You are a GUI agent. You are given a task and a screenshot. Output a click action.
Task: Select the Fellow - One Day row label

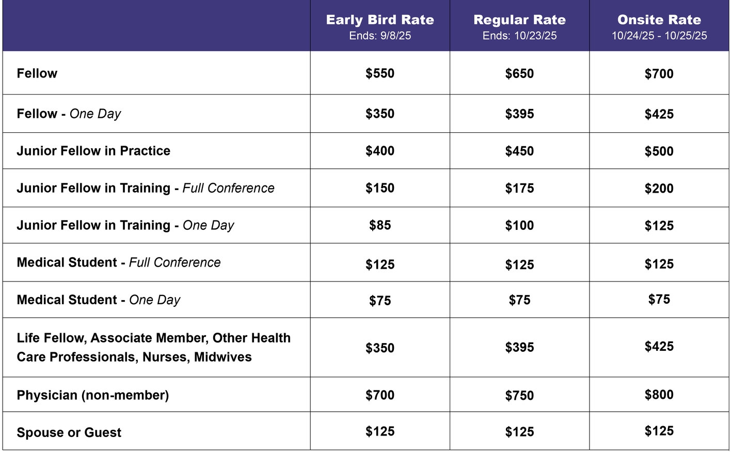tap(69, 114)
